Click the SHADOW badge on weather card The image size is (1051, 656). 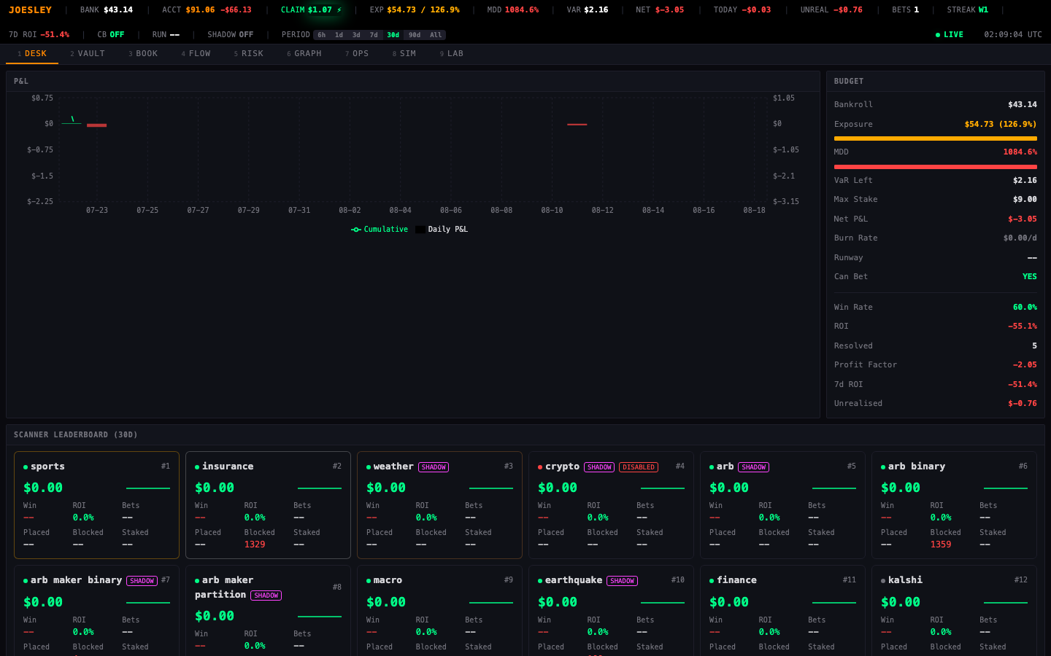click(x=434, y=467)
